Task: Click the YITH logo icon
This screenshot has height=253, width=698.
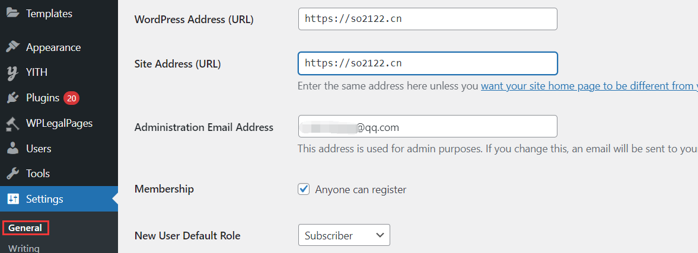Action: coord(12,72)
